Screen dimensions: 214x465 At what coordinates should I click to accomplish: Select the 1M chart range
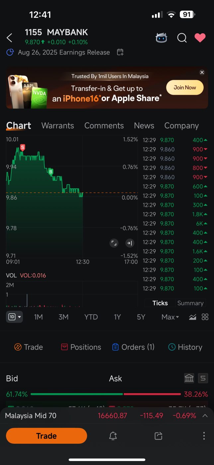(x=38, y=317)
